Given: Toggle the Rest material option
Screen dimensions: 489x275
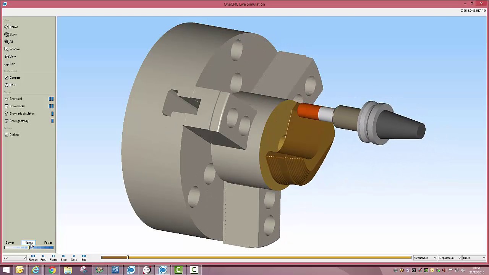Looking at the screenshot, I should 10,85.
